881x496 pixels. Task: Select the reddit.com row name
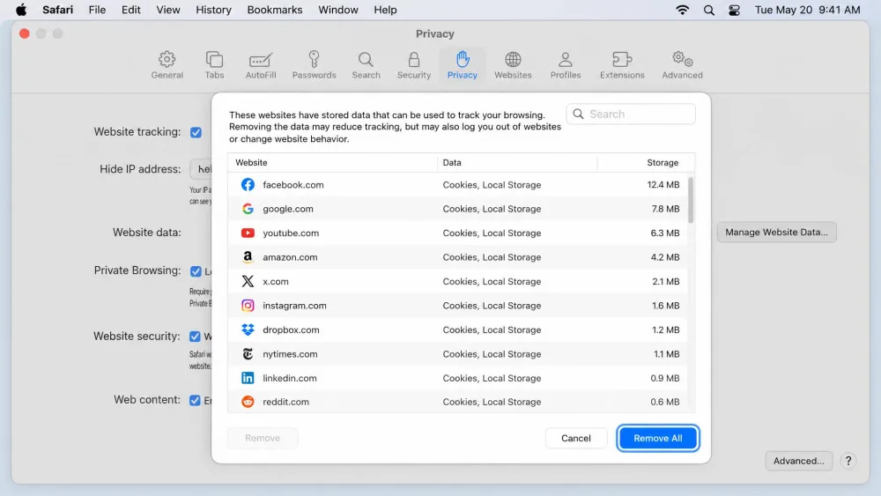click(286, 402)
